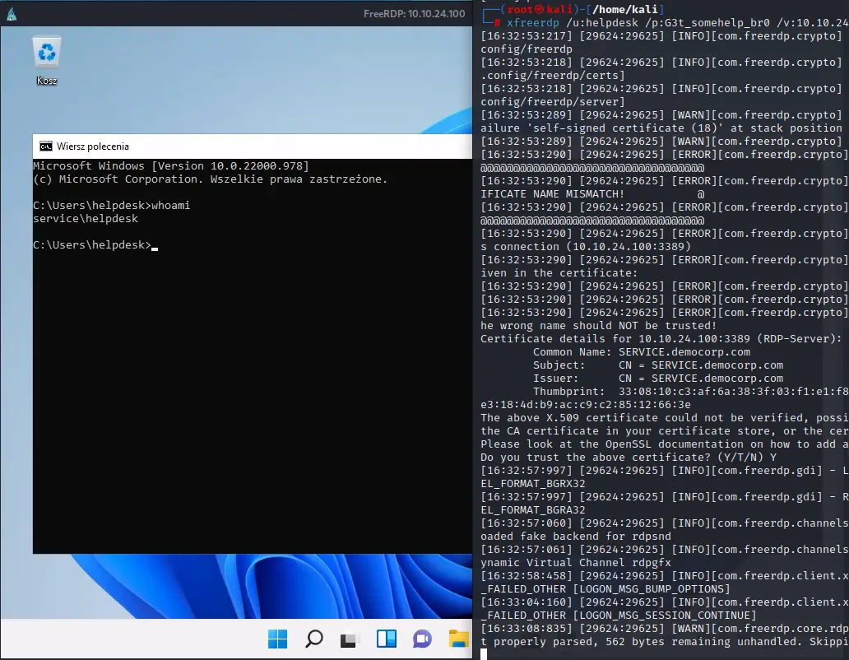This screenshot has height=660, width=849.
Task: Open the taskbar Search magnifier
Action: coord(313,638)
